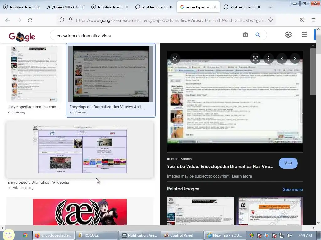Search by image with camera icon
Screen dimensions: 321x240
(x=245, y=35)
